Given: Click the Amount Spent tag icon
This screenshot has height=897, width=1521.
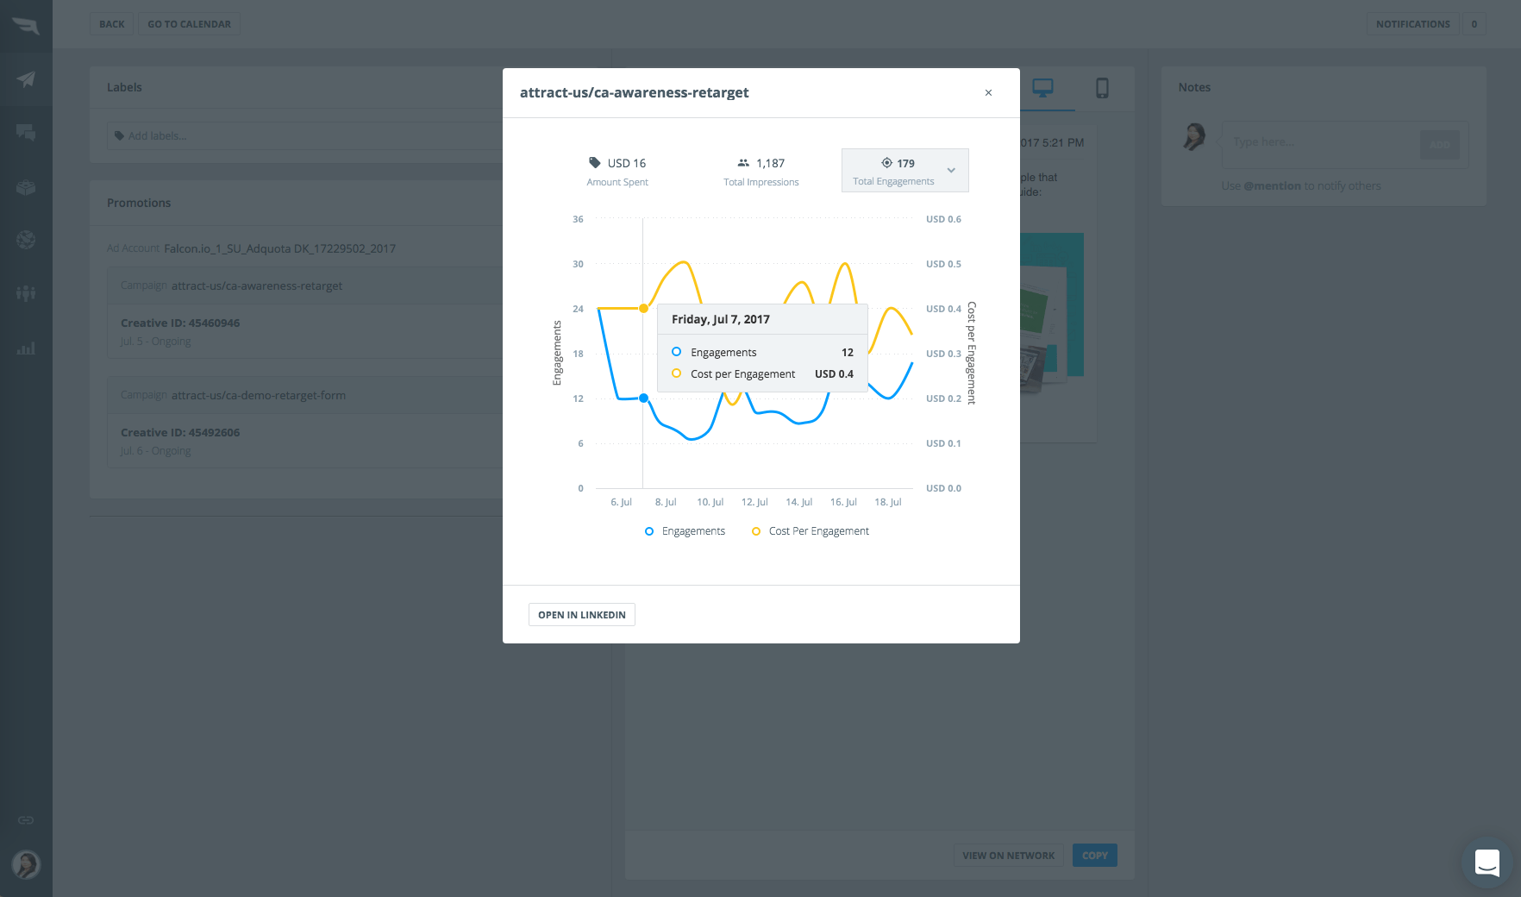Looking at the screenshot, I should pos(595,163).
